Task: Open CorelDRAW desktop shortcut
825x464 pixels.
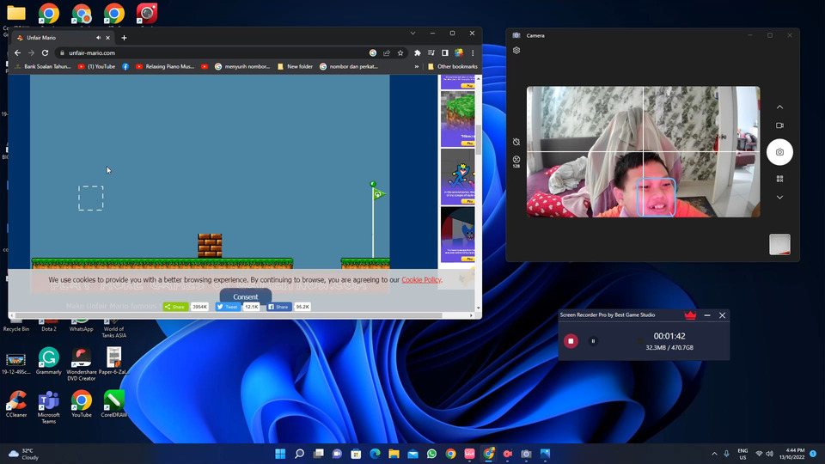Action: point(113,404)
